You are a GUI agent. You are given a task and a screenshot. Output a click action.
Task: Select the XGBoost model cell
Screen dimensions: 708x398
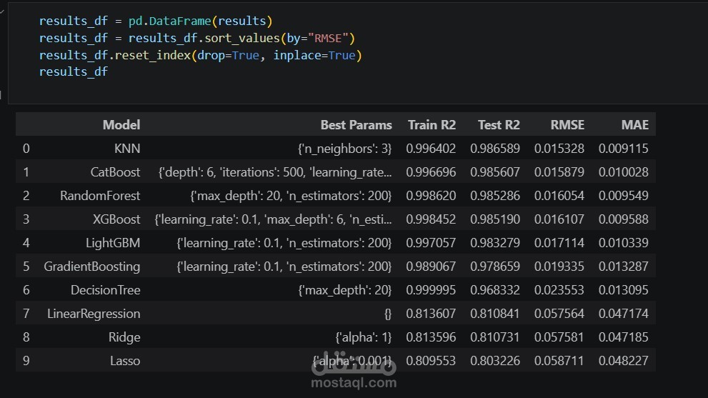pyautogui.click(x=116, y=219)
